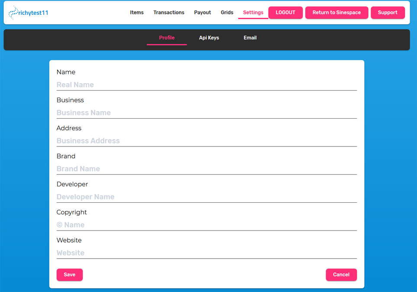Viewport: 417px width, 292px height.
Task: Open the Support page
Action: [388, 13]
